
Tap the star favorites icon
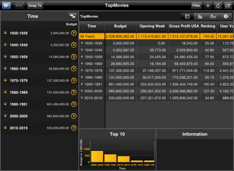pos(208,5)
